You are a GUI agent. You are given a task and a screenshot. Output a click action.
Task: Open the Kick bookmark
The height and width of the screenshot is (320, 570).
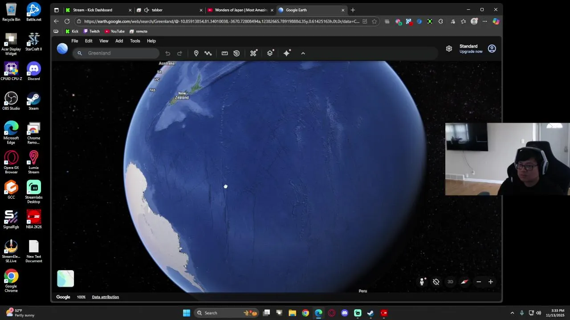point(72,32)
